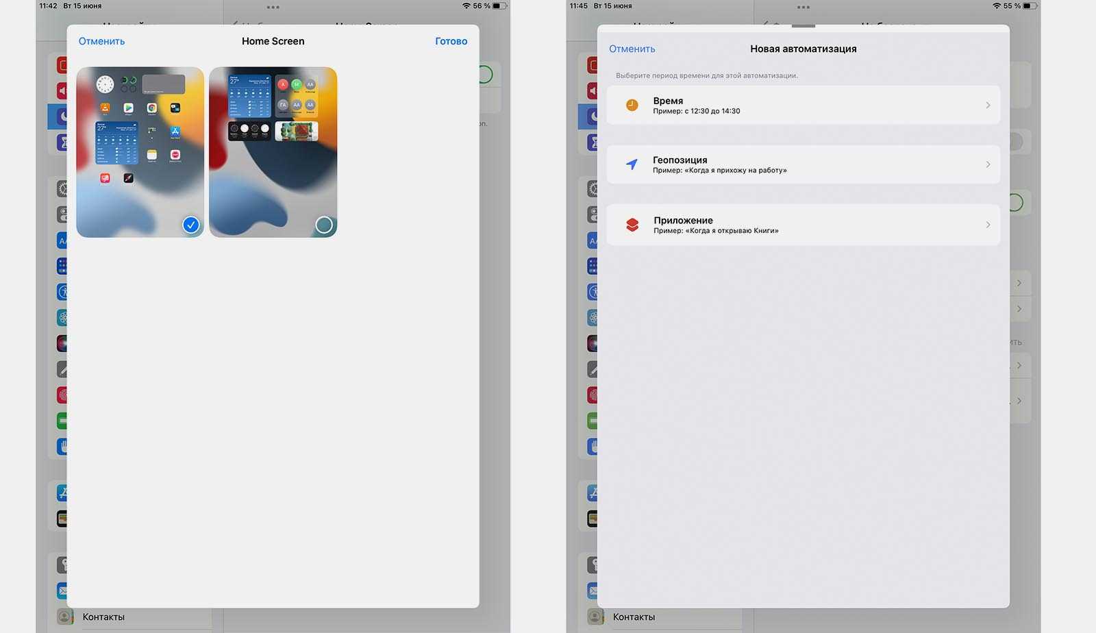Select the empty circle on second home page
The height and width of the screenshot is (633, 1096).
pyautogui.click(x=323, y=224)
